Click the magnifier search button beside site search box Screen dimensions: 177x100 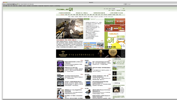pos(123,9)
